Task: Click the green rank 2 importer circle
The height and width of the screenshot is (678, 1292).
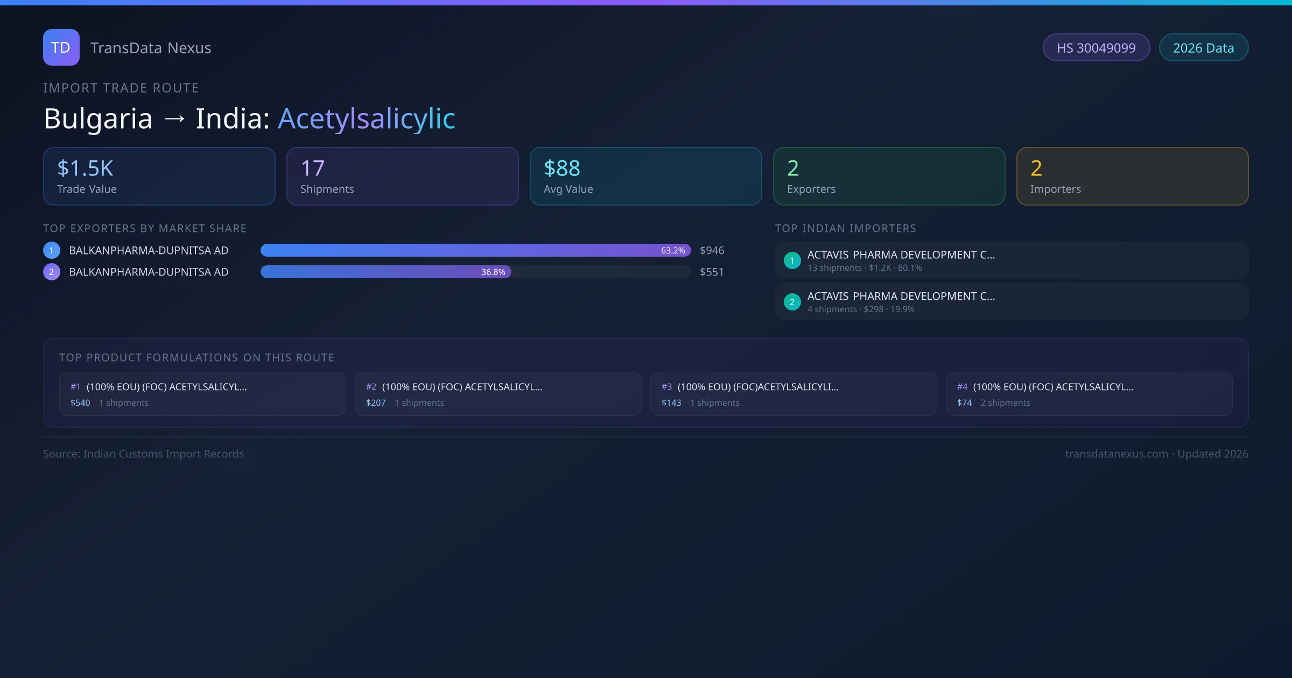Action: [x=792, y=302]
